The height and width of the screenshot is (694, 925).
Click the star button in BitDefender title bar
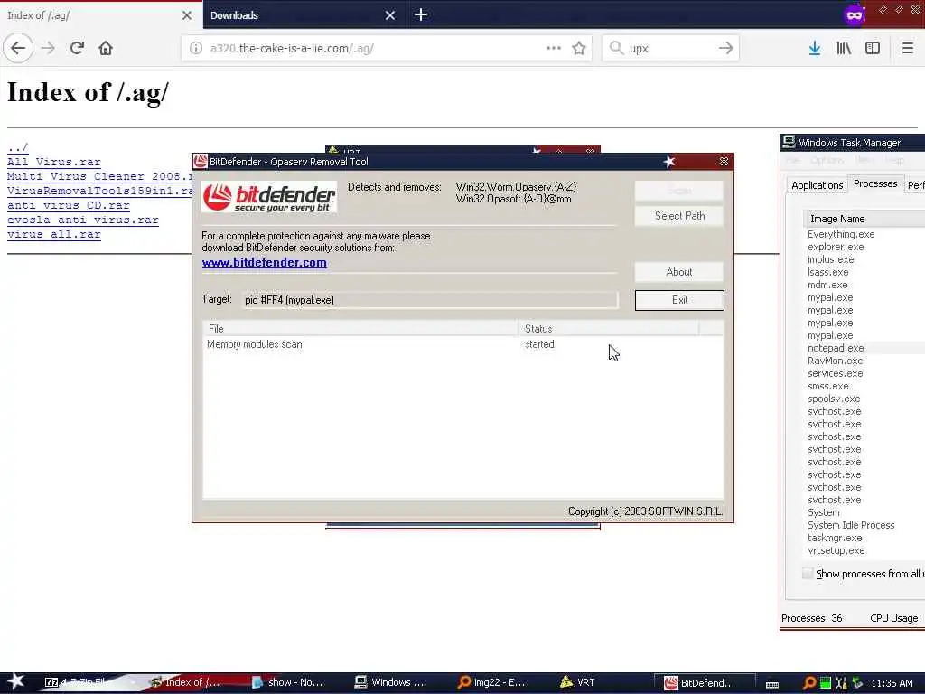(669, 161)
